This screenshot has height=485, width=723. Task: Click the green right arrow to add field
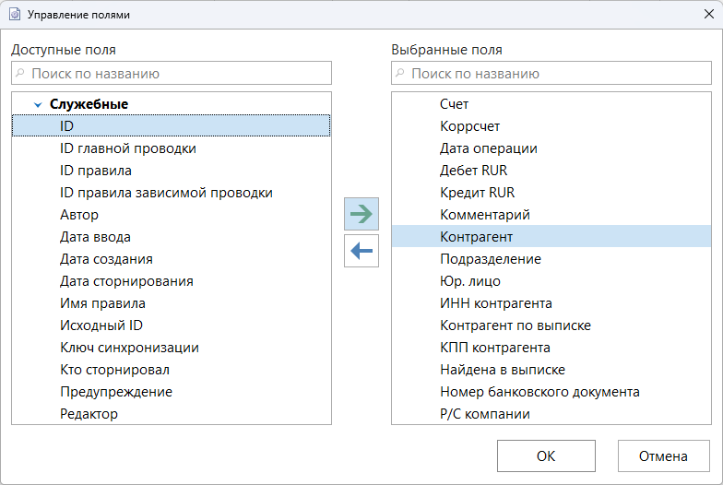coord(361,214)
